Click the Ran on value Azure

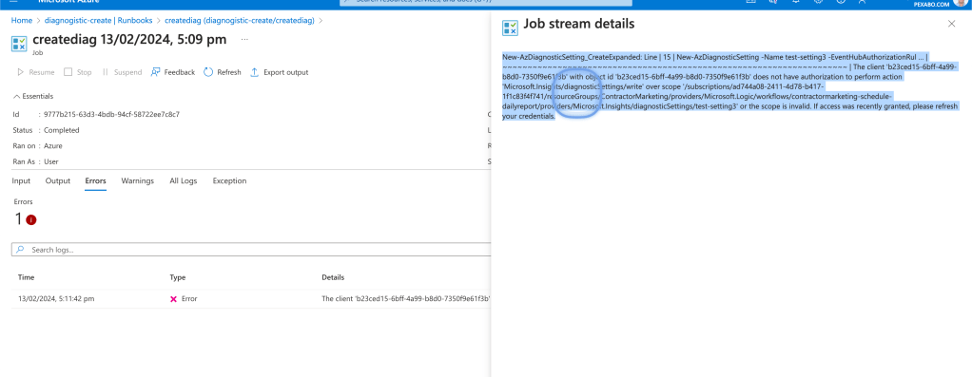[x=53, y=145]
